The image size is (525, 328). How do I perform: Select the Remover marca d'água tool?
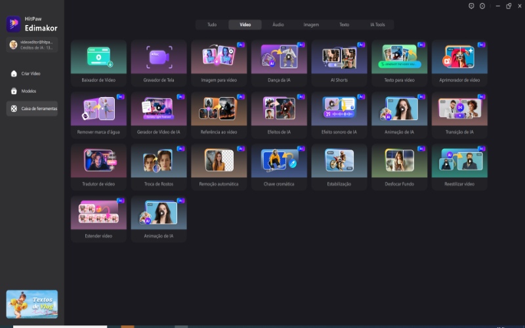tap(98, 113)
